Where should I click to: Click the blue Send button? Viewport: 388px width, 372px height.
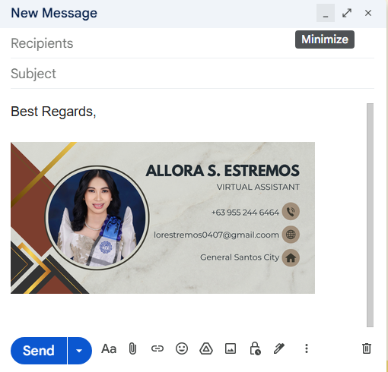pyautogui.click(x=39, y=351)
